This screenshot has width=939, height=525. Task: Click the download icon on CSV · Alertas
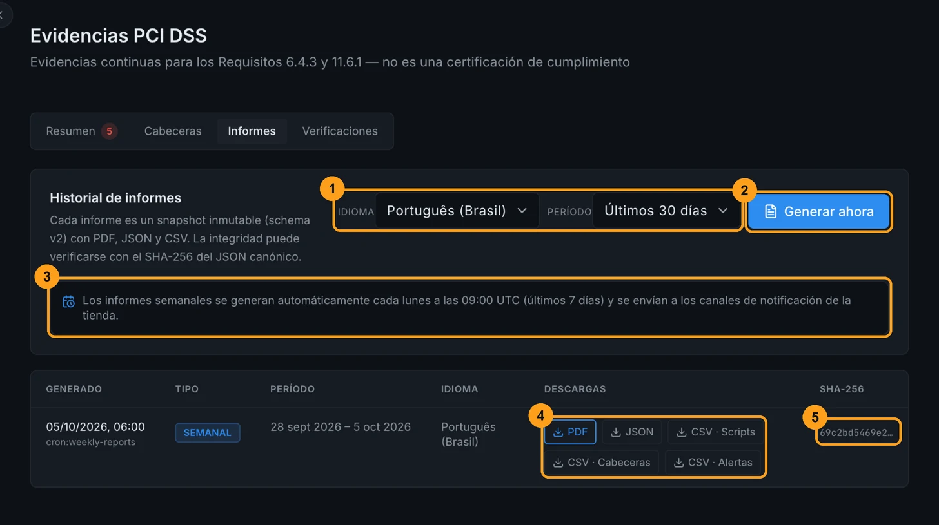[678, 463]
